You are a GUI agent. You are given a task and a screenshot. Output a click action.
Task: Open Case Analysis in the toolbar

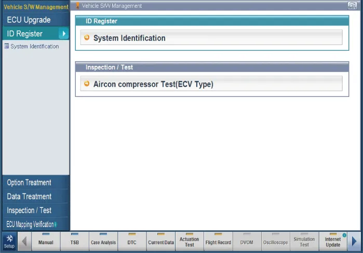tap(103, 242)
